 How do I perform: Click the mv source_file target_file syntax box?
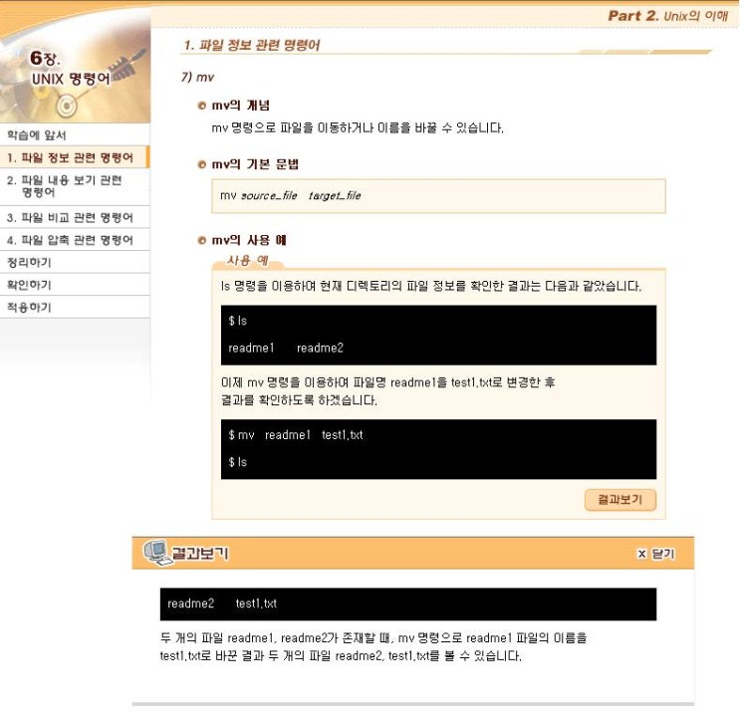[x=438, y=196]
